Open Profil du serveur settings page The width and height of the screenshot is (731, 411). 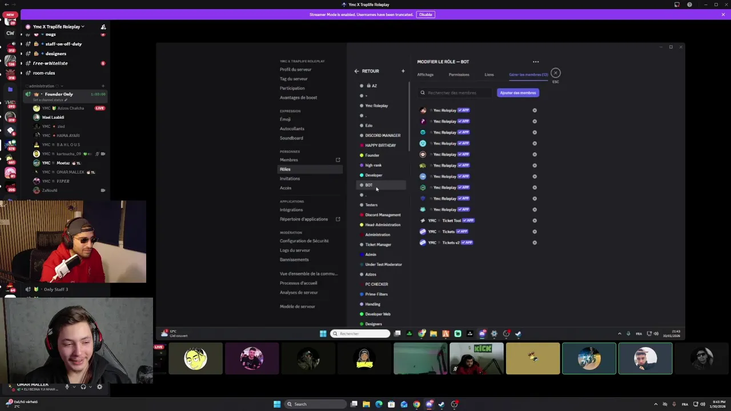pyautogui.click(x=295, y=70)
